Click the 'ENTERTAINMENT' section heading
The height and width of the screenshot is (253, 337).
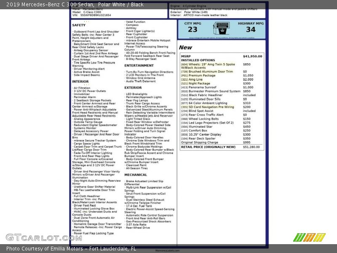tap(139, 66)
